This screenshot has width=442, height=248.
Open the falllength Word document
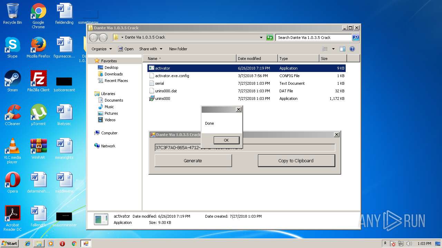38,216
